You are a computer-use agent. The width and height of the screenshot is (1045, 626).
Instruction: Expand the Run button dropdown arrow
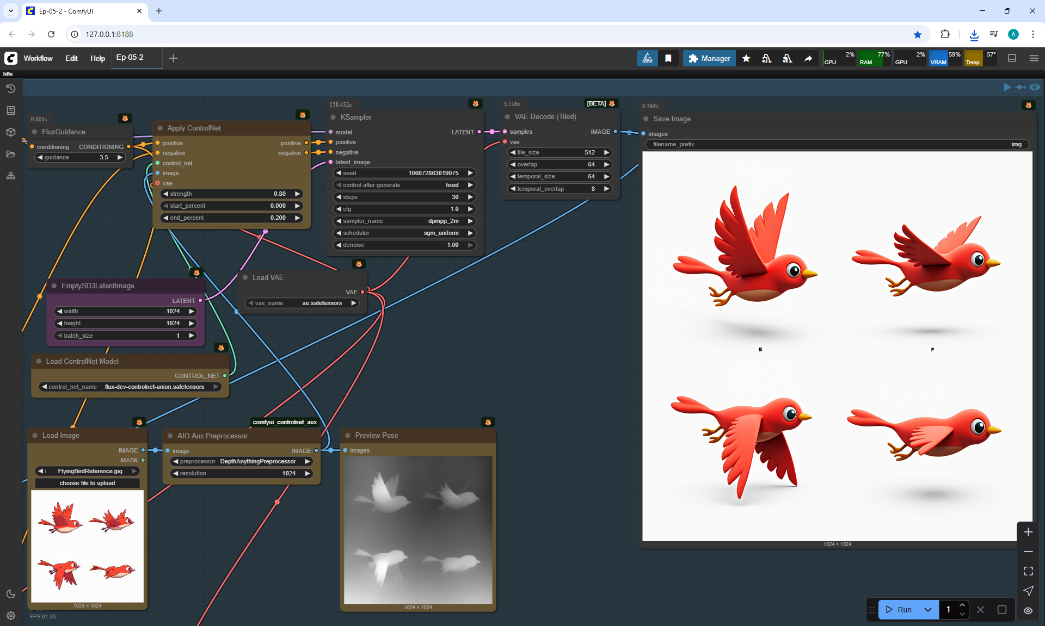[928, 610]
